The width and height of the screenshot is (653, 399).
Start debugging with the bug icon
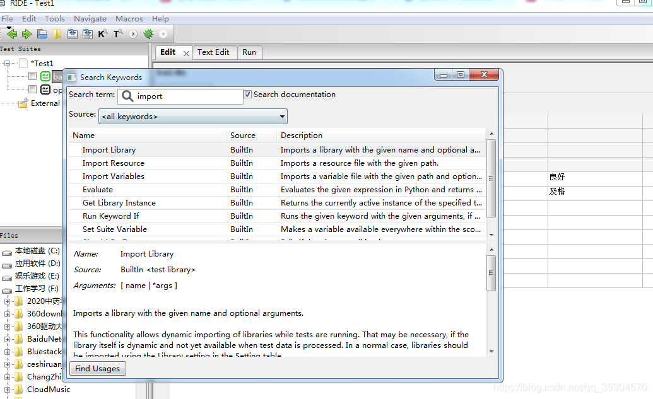point(148,34)
